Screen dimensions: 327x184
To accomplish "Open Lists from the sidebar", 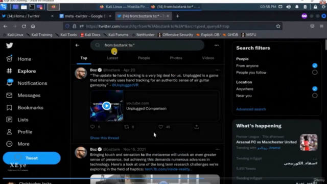I will click(17, 120).
